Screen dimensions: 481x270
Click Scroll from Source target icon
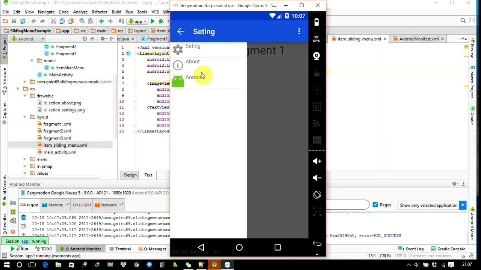click(x=85, y=39)
